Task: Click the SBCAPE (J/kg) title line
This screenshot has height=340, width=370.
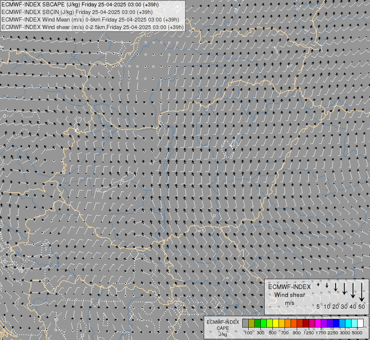Action: (x=80, y=5)
